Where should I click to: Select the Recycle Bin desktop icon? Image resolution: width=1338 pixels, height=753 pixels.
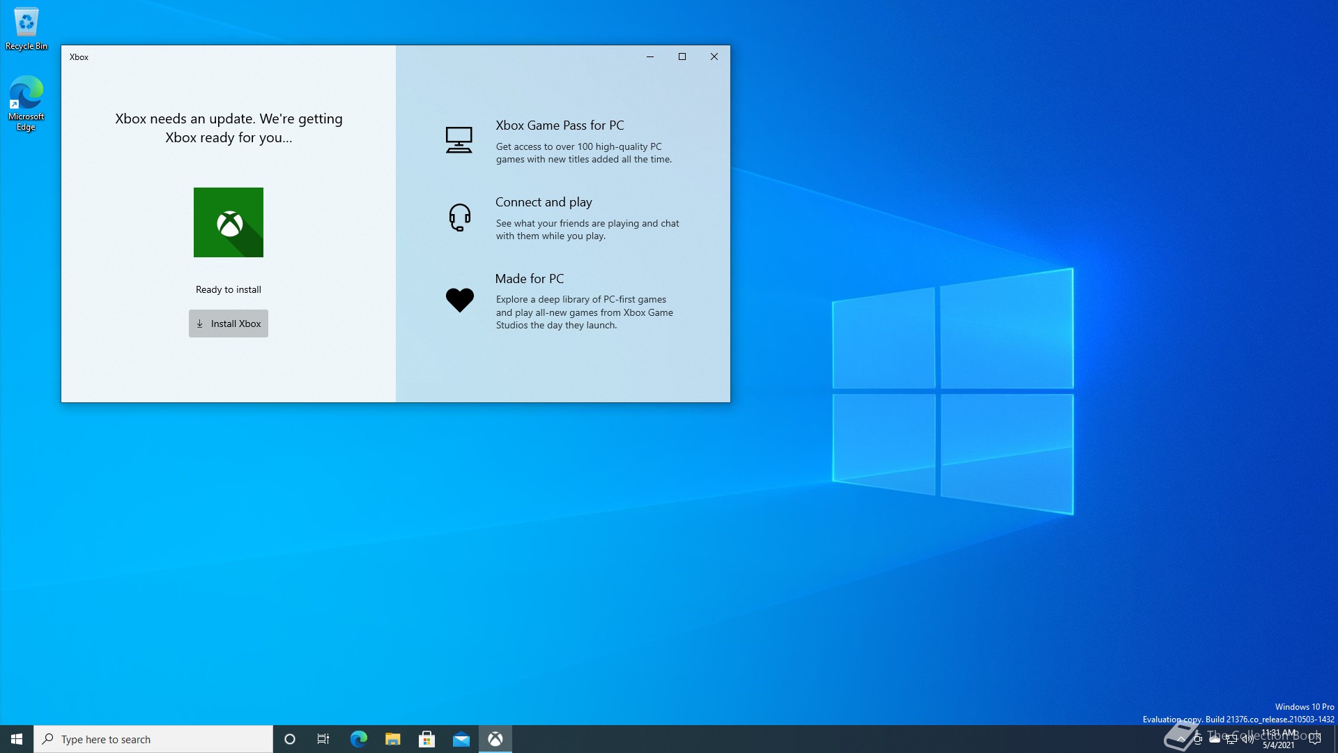[26, 29]
